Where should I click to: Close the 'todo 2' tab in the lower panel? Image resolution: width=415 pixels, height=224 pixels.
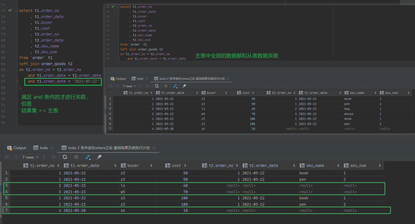pyautogui.click(x=154, y=148)
